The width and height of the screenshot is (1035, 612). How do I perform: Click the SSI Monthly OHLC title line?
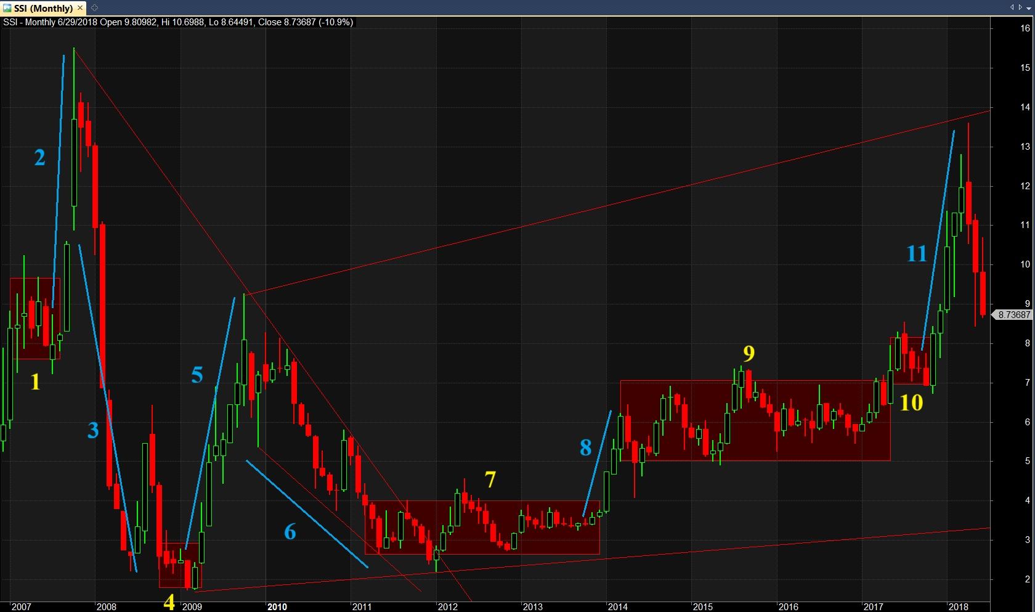coord(179,22)
